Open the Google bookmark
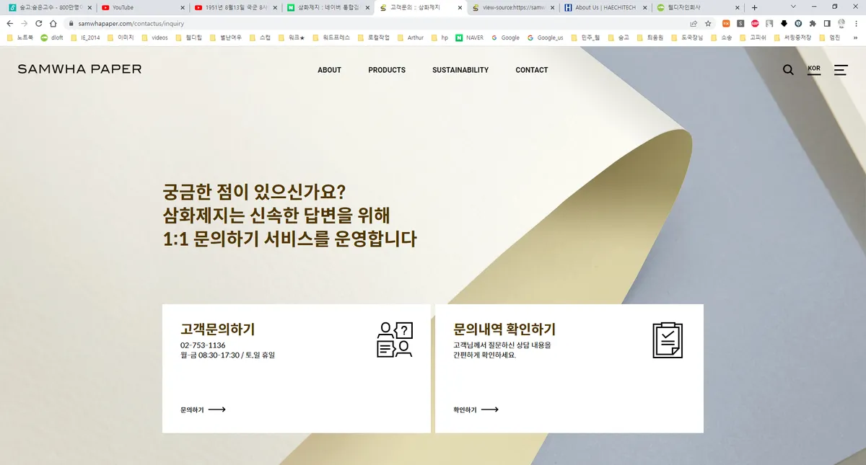Viewport: 866px width, 465px height. point(505,37)
